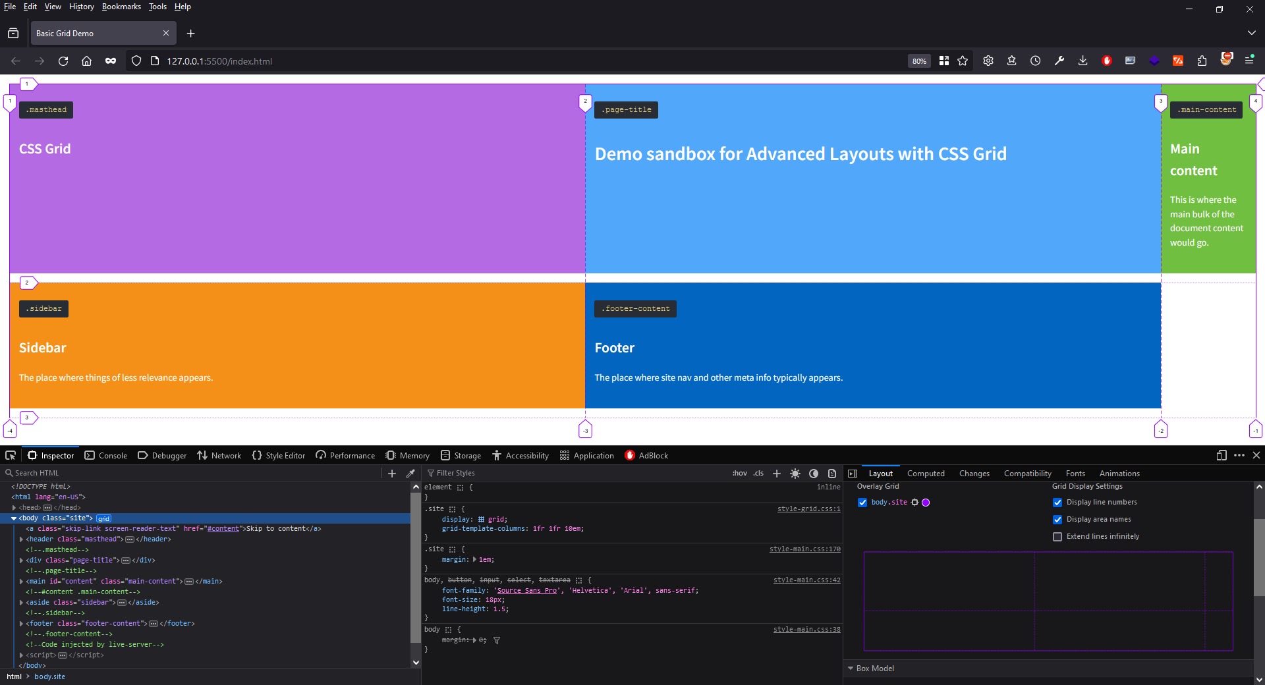The image size is (1265, 685).
Task: Toggle the .cls classes panel
Action: pos(759,474)
